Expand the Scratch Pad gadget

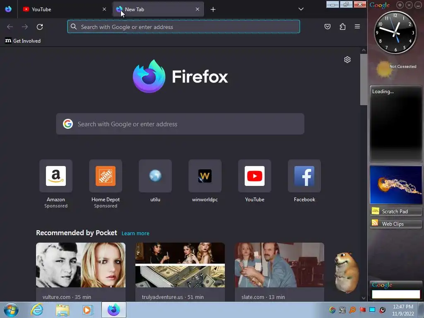pos(396,211)
